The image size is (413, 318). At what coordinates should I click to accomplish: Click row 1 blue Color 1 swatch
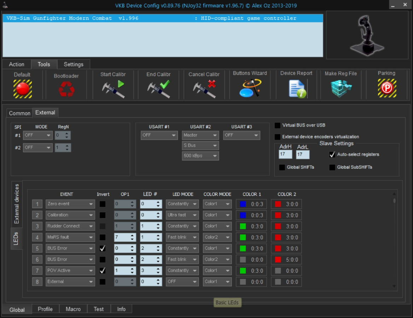tap(243, 204)
